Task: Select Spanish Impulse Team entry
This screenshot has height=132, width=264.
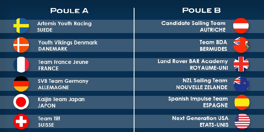Action: coord(198,102)
